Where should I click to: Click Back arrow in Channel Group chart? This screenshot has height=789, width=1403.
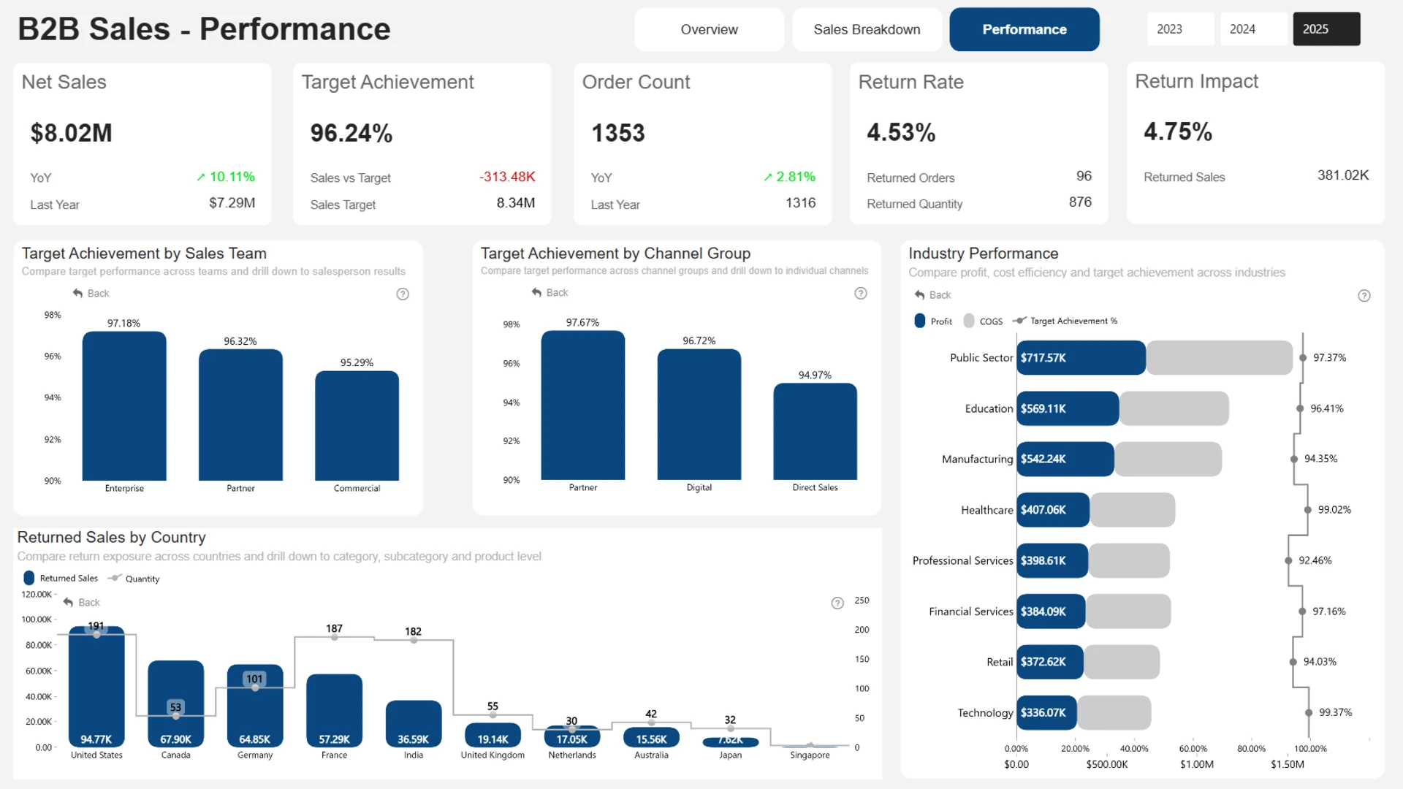tap(537, 292)
